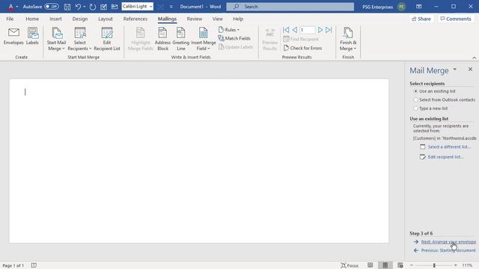479x269 pixels.
Task: Toggle AutoSave switch
Action: (52, 7)
